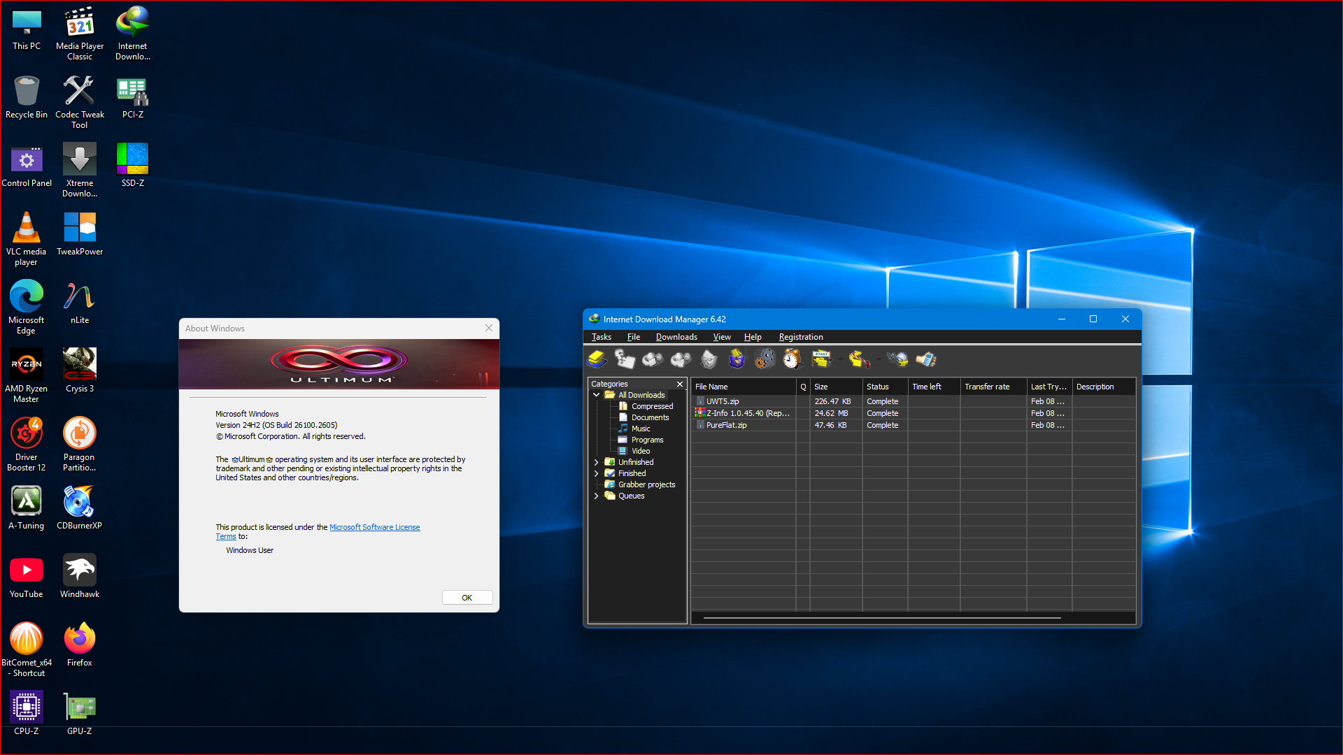
Task: Select the Music category
Action: 641,429
